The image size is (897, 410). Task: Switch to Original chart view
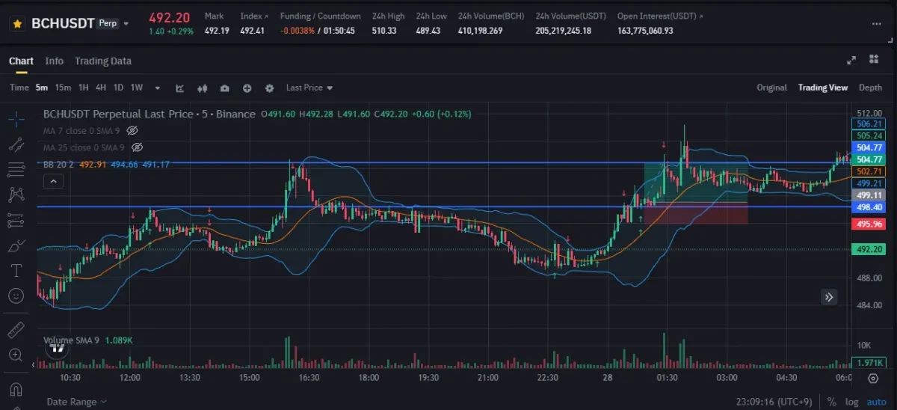771,88
